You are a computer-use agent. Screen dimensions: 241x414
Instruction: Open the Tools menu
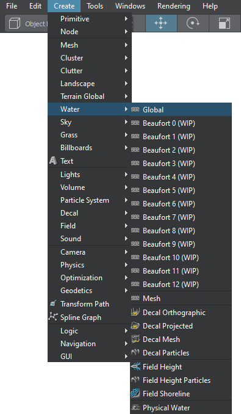coord(95,6)
